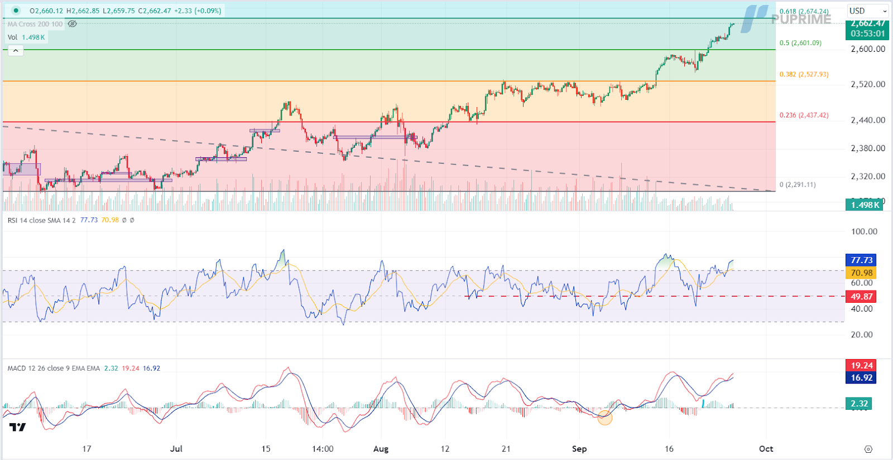Click the +2.33 (+0.09%) change value
Viewport: 893px width, 460px height.
pyautogui.click(x=198, y=11)
